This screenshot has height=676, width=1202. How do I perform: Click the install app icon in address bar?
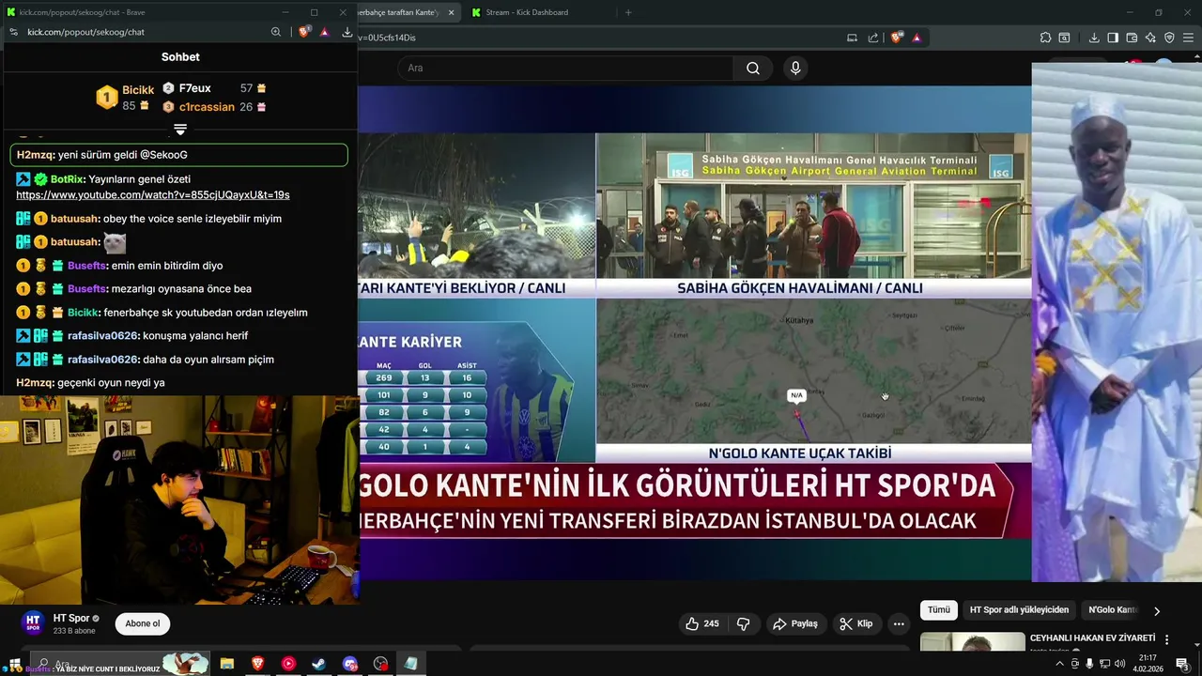tap(853, 38)
